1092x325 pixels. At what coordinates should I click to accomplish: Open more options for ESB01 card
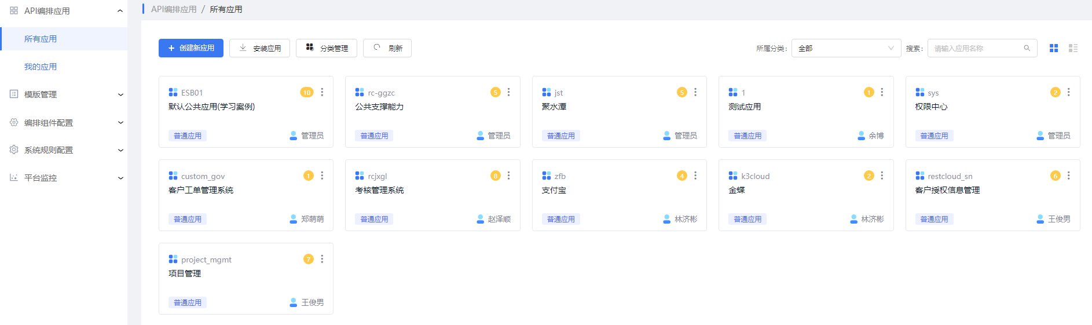coord(322,92)
